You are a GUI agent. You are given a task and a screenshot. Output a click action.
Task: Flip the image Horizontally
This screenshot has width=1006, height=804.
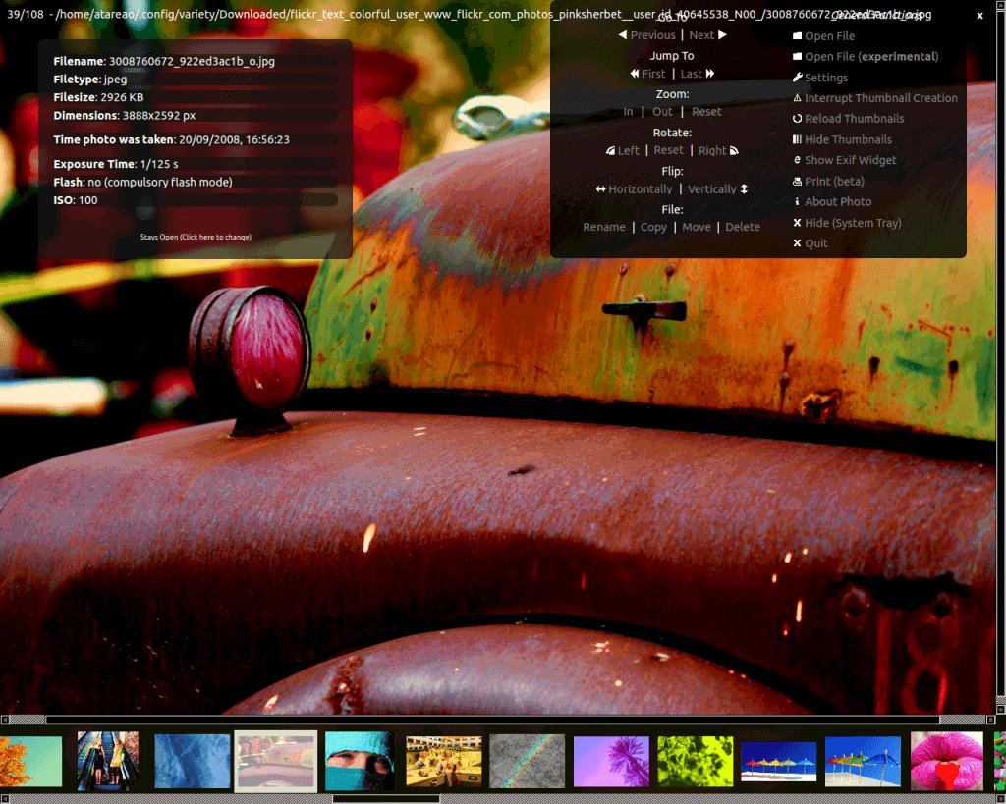635,189
